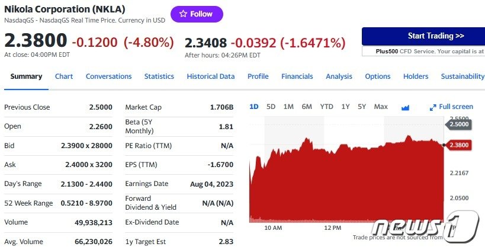Click the Analysis tab
The width and height of the screenshot is (485, 250).
(x=339, y=76)
